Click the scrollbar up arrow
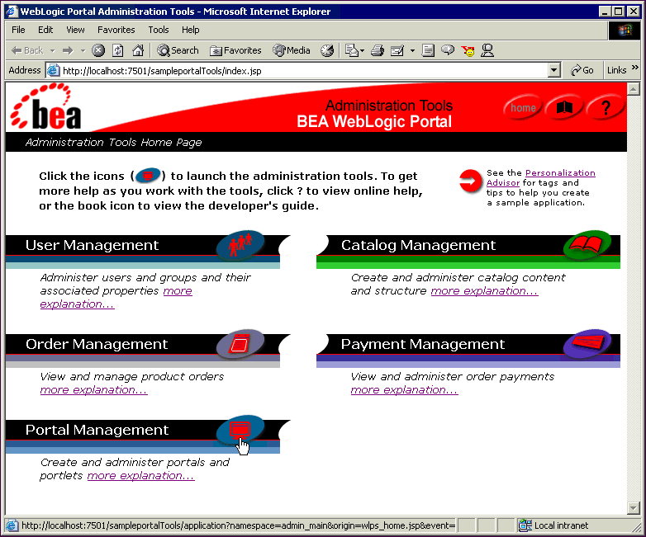The image size is (646, 537). (x=634, y=89)
